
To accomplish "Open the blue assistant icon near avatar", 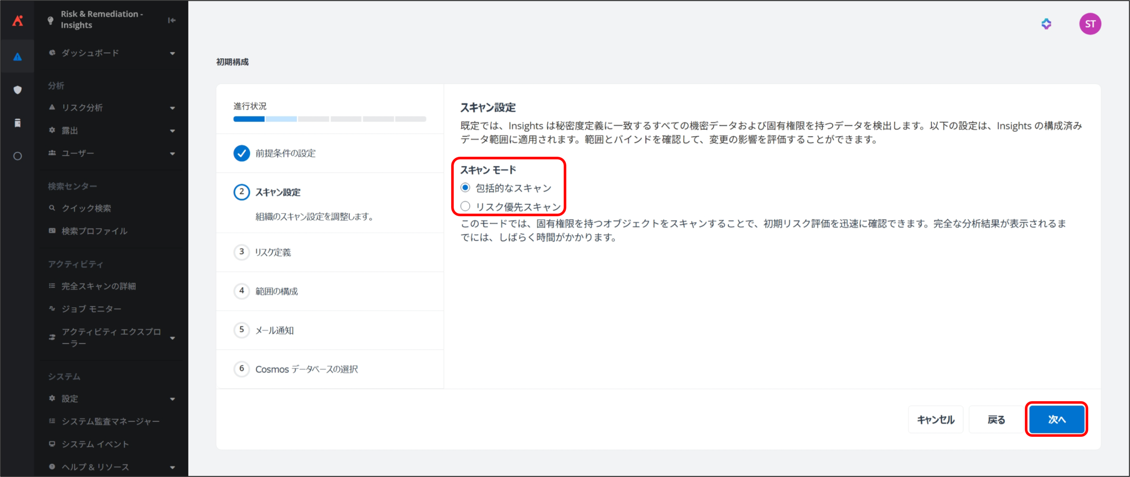I will click(x=1046, y=24).
